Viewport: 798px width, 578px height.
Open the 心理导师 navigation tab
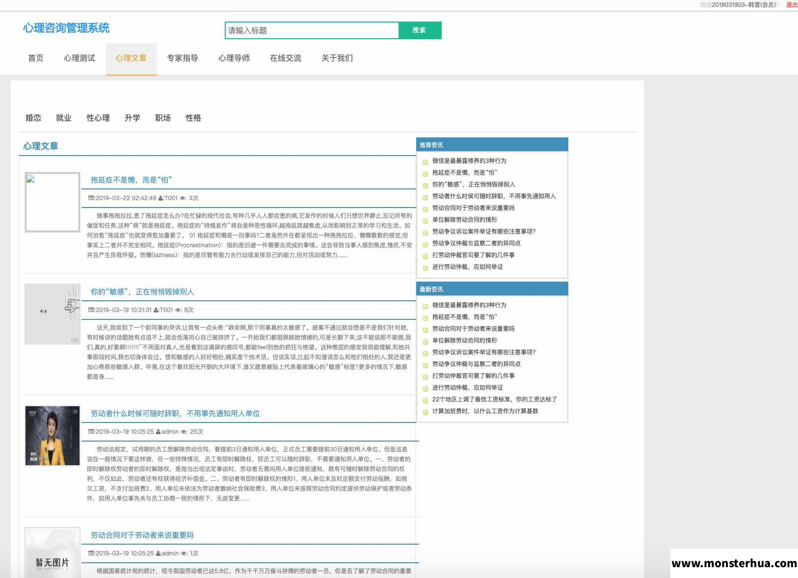coord(234,58)
